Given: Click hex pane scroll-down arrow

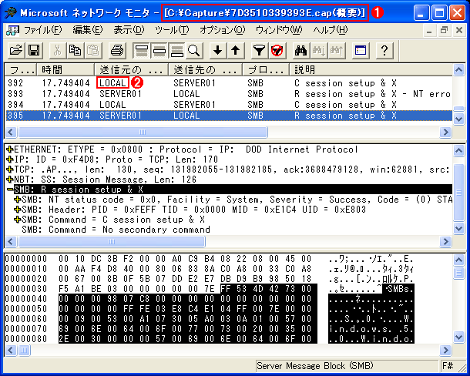Looking at the screenshot, I should pyautogui.click(x=458, y=337).
